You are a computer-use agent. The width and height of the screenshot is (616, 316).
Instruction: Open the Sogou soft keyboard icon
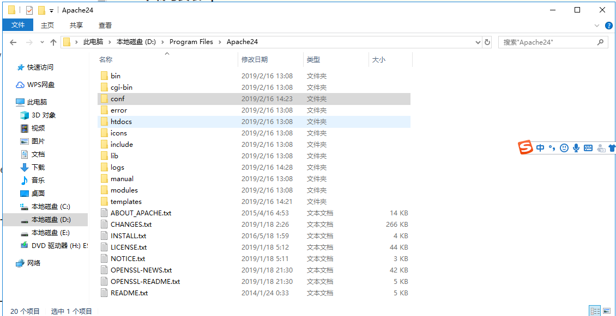coord(588,147)
